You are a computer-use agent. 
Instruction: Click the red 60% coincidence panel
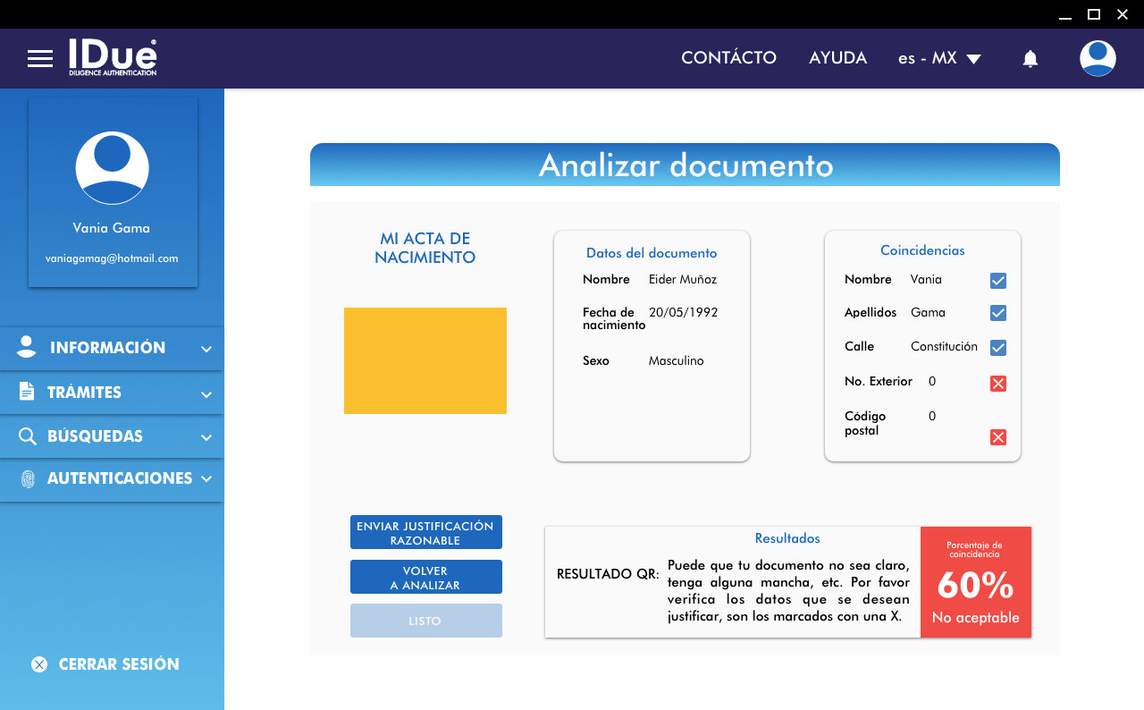coord(975,582)
